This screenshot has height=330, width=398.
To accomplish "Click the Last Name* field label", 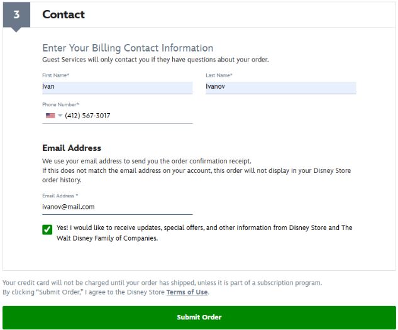I will pyautogui.click(x=219, y=75).
